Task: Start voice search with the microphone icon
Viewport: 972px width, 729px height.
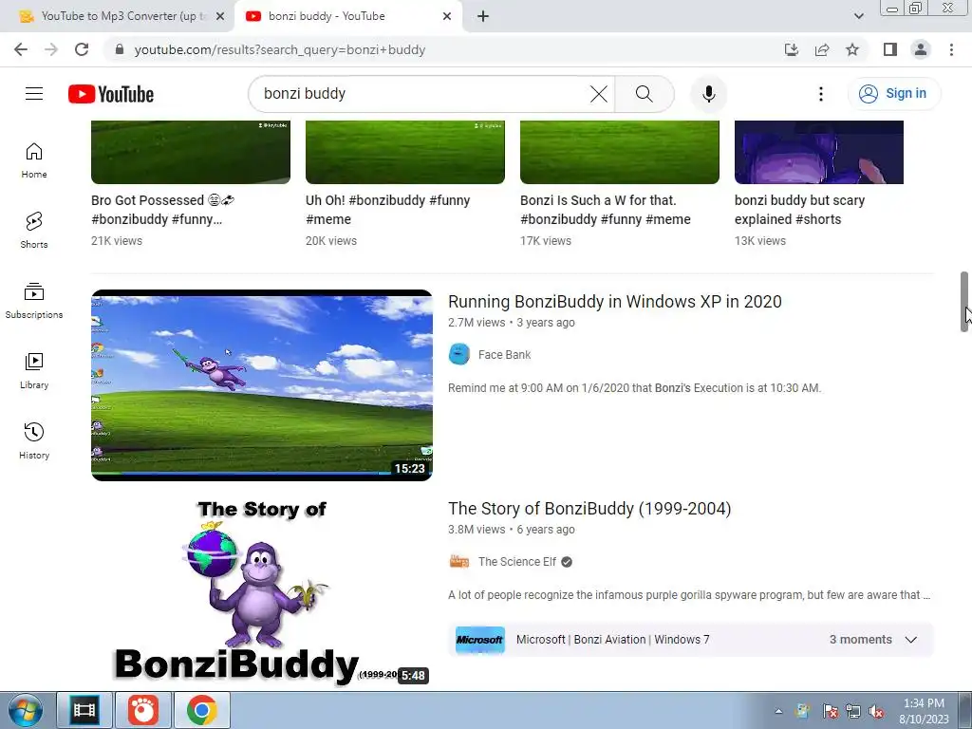Action: (708, 94)
